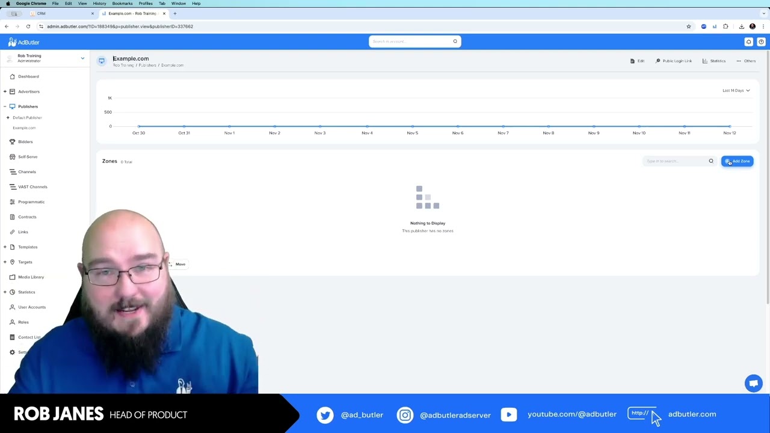
Task: Click the AdButler logo
Action: click(x=24, y=42)
